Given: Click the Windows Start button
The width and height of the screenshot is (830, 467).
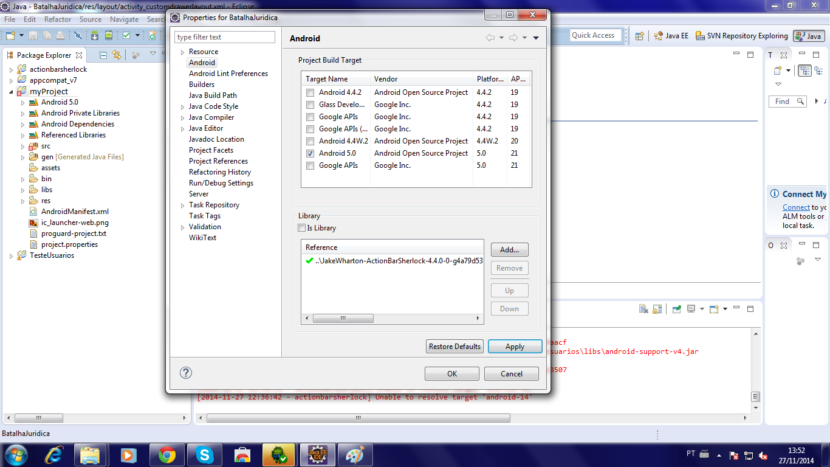Looking at the screenshot, I should pyautogui.click(x=16, y=454).
